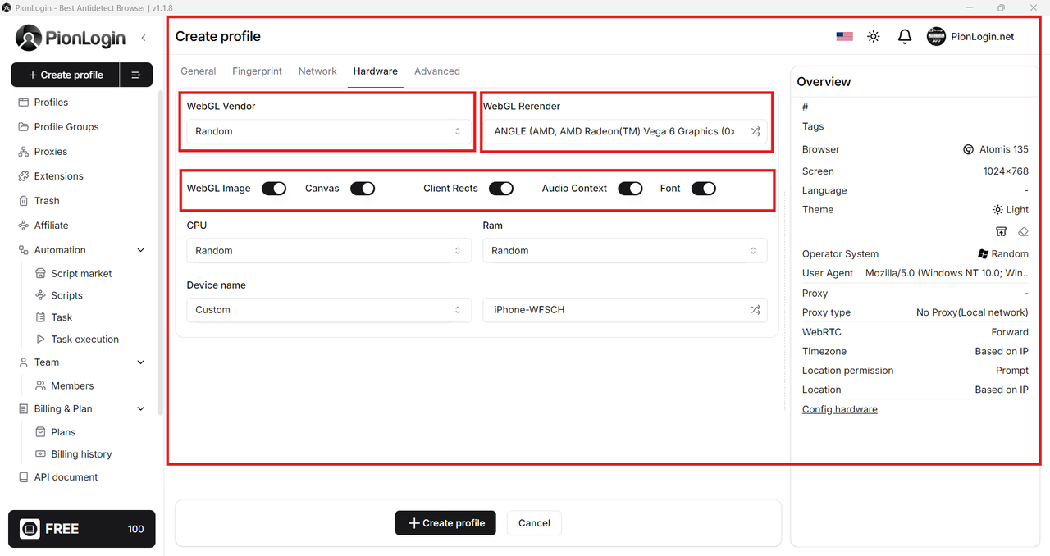Click the bottom Create profile button

point(445,523)
